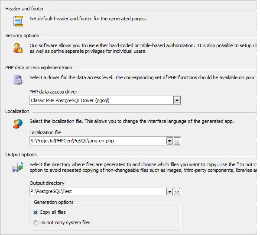Click the PHP data access gear icon
Viewport: 260px width, 235px height.
point(18,80)
